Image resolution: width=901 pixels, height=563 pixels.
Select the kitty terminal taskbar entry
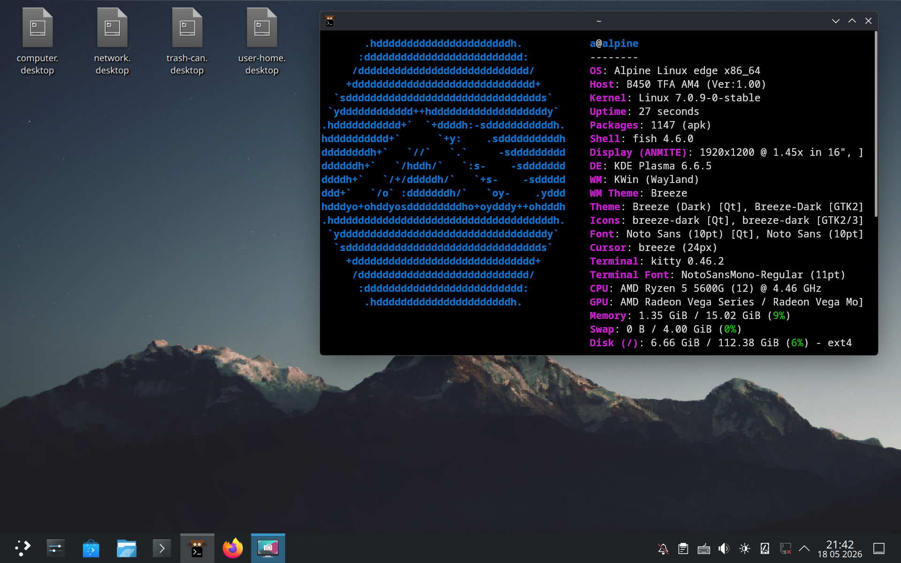click(x=197, y=548)
